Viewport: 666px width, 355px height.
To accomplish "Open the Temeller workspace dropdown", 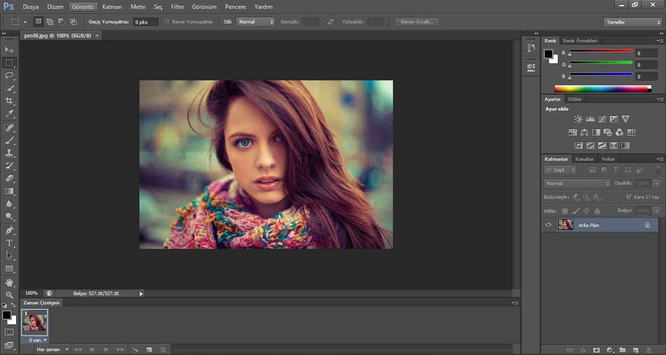I will [x=632, y=22].
